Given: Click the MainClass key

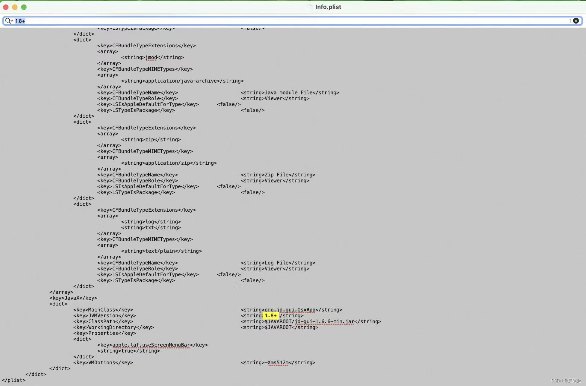Looking at the screenshot, I should pyautogui.click(x=103, y=310).
